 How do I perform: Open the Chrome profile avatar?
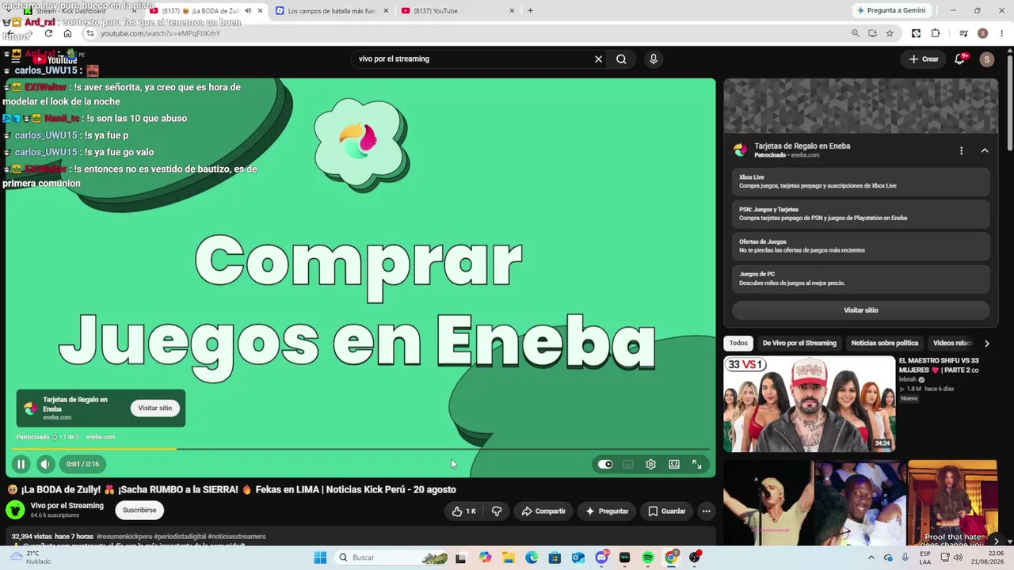[982, 33]
